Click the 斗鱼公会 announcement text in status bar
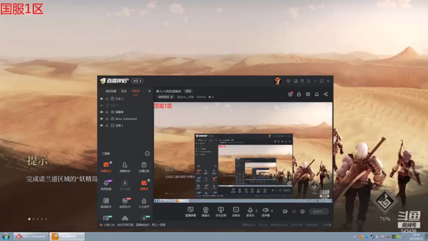The height and width of the screenshot is (241, 428). [x=135, y=225]
